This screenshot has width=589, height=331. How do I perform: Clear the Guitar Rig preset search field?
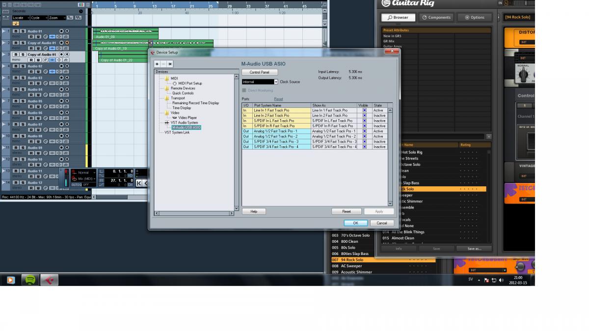[x=488, y=137]
